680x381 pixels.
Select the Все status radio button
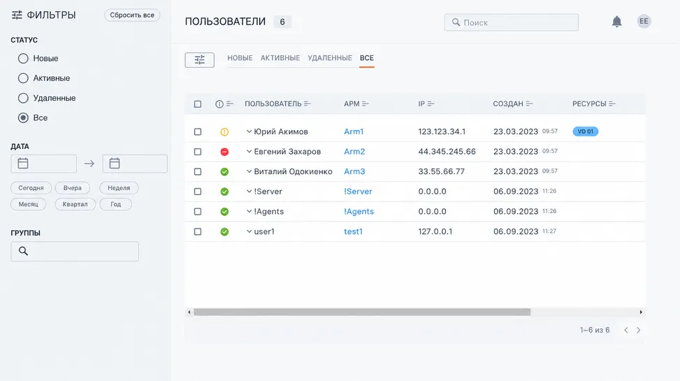tap(23, 117)
